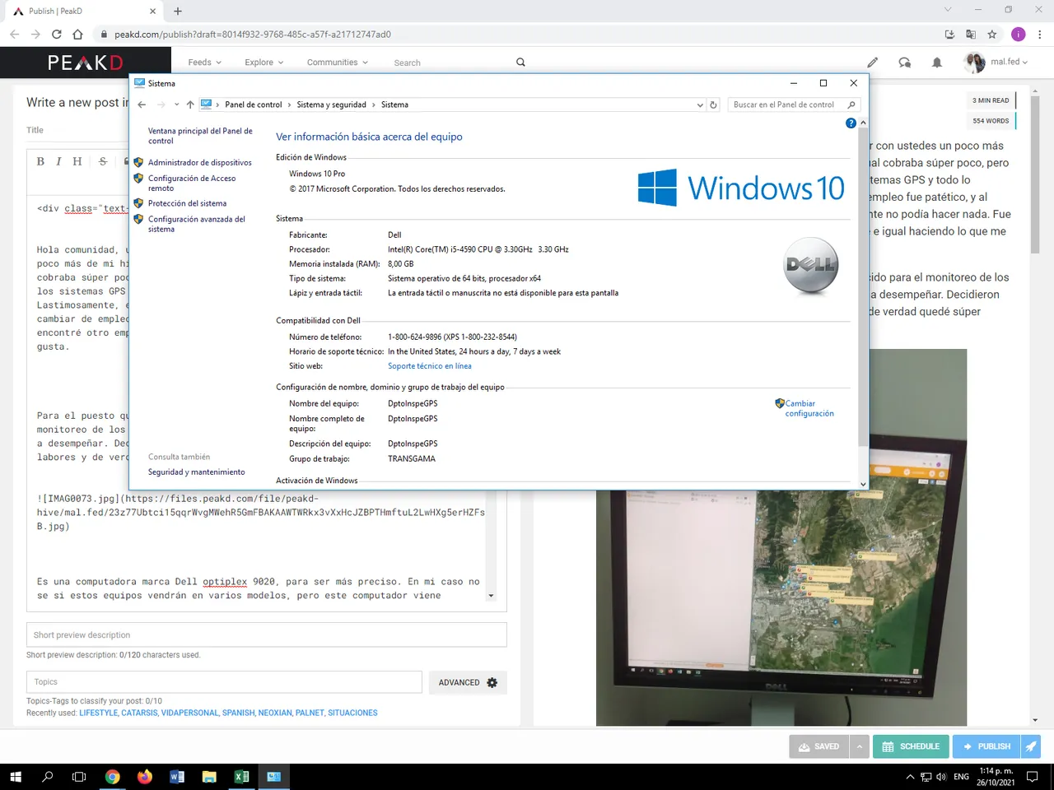The width and height of the screenshot is (1054, 790).
Task: Open Google Chrome from the taskbar
Action: (113, 776)
